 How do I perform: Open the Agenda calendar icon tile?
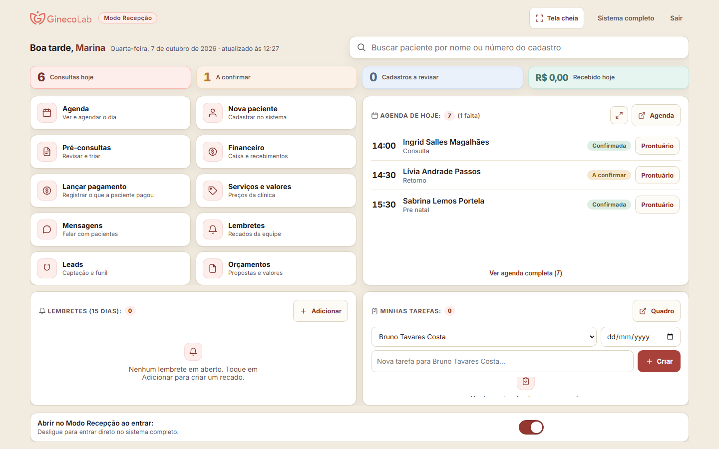pos(47,113)
